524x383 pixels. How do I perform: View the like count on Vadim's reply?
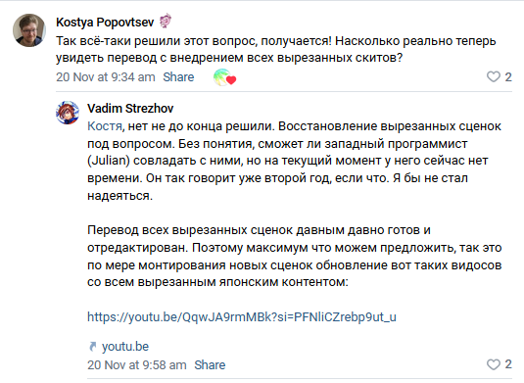click(508, 364)
